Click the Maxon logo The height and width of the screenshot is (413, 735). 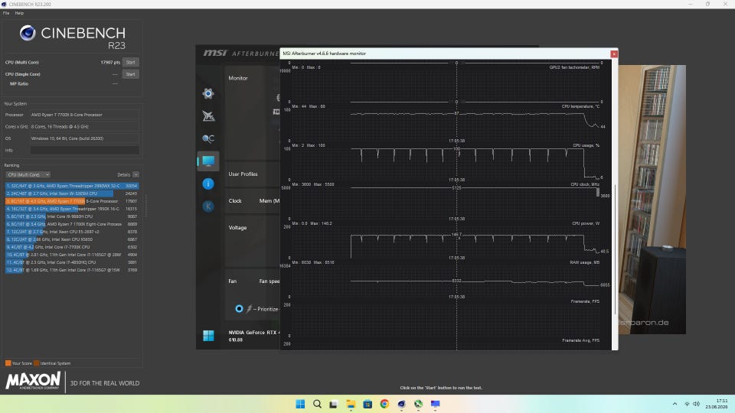coord(33,381)
